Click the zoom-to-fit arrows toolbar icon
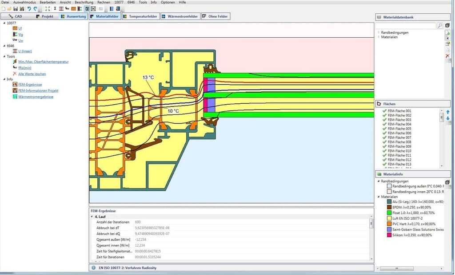Screen dimensions: 455x275 48,9
